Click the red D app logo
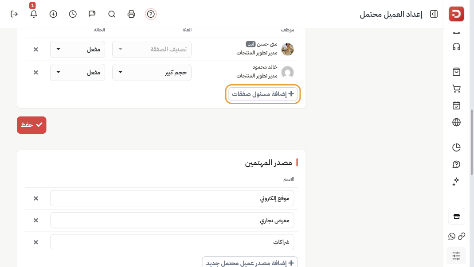Viewport: 474px width, 267px height. tap(456, 14)
